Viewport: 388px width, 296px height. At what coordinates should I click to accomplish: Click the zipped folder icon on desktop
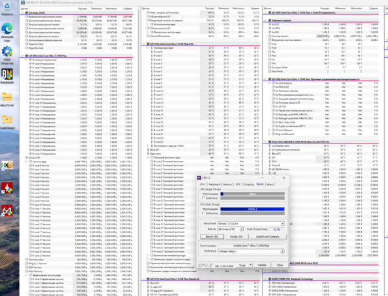click(x=7, y=97)
